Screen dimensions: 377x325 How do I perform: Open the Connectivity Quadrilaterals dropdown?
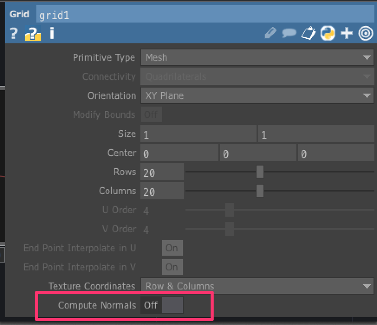point(257,76)
